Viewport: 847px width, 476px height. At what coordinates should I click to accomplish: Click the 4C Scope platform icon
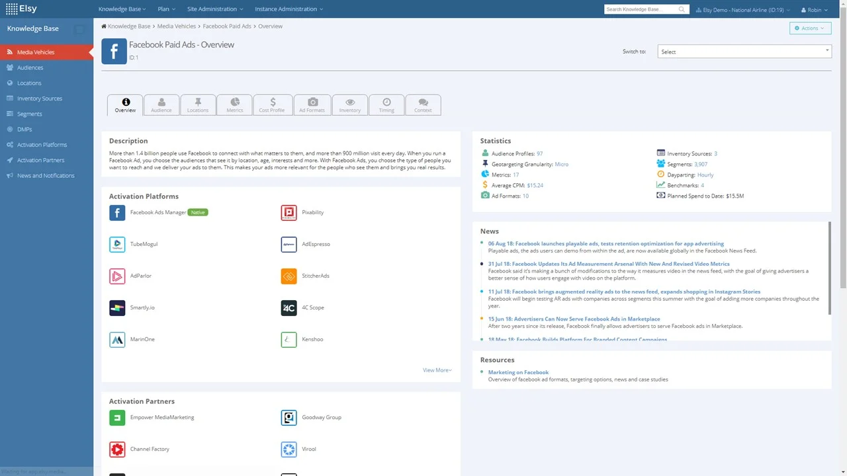(289, 307)
